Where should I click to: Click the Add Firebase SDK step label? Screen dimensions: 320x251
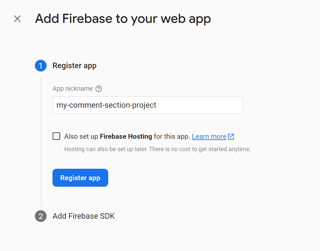83,216
